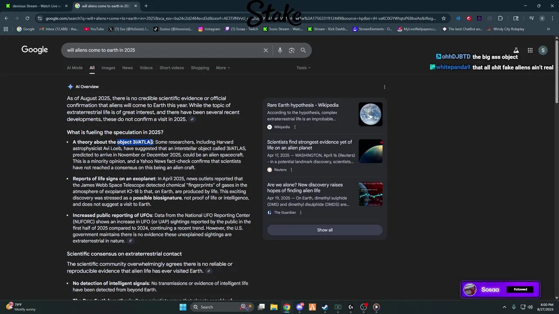Open File Explorer from the taskbar
Screen dimensions: 559x314
click(274, 307)
